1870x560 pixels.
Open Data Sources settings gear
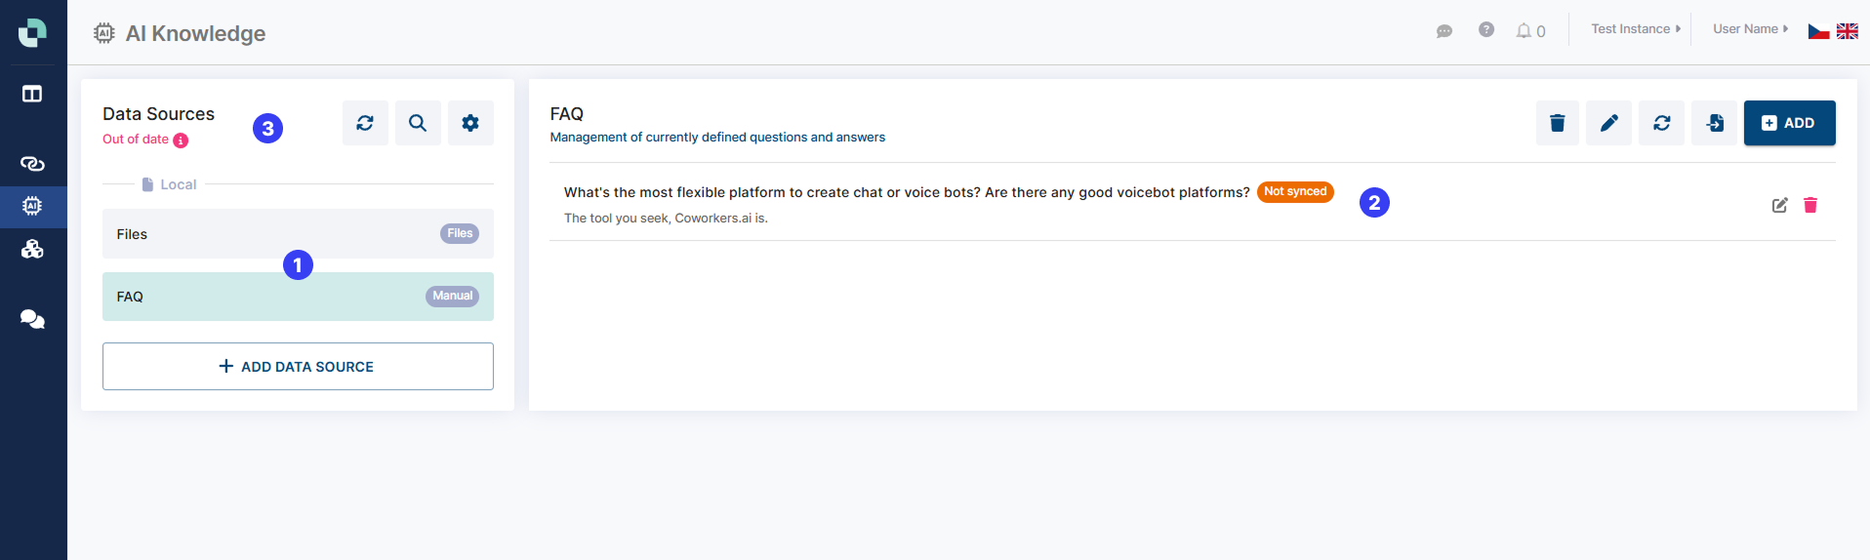pos(470,123)
